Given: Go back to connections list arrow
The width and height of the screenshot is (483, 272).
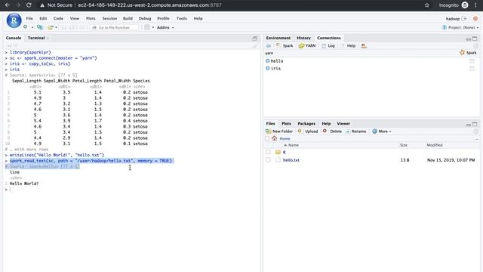Looking at the screenshot, I should (269, 45).
